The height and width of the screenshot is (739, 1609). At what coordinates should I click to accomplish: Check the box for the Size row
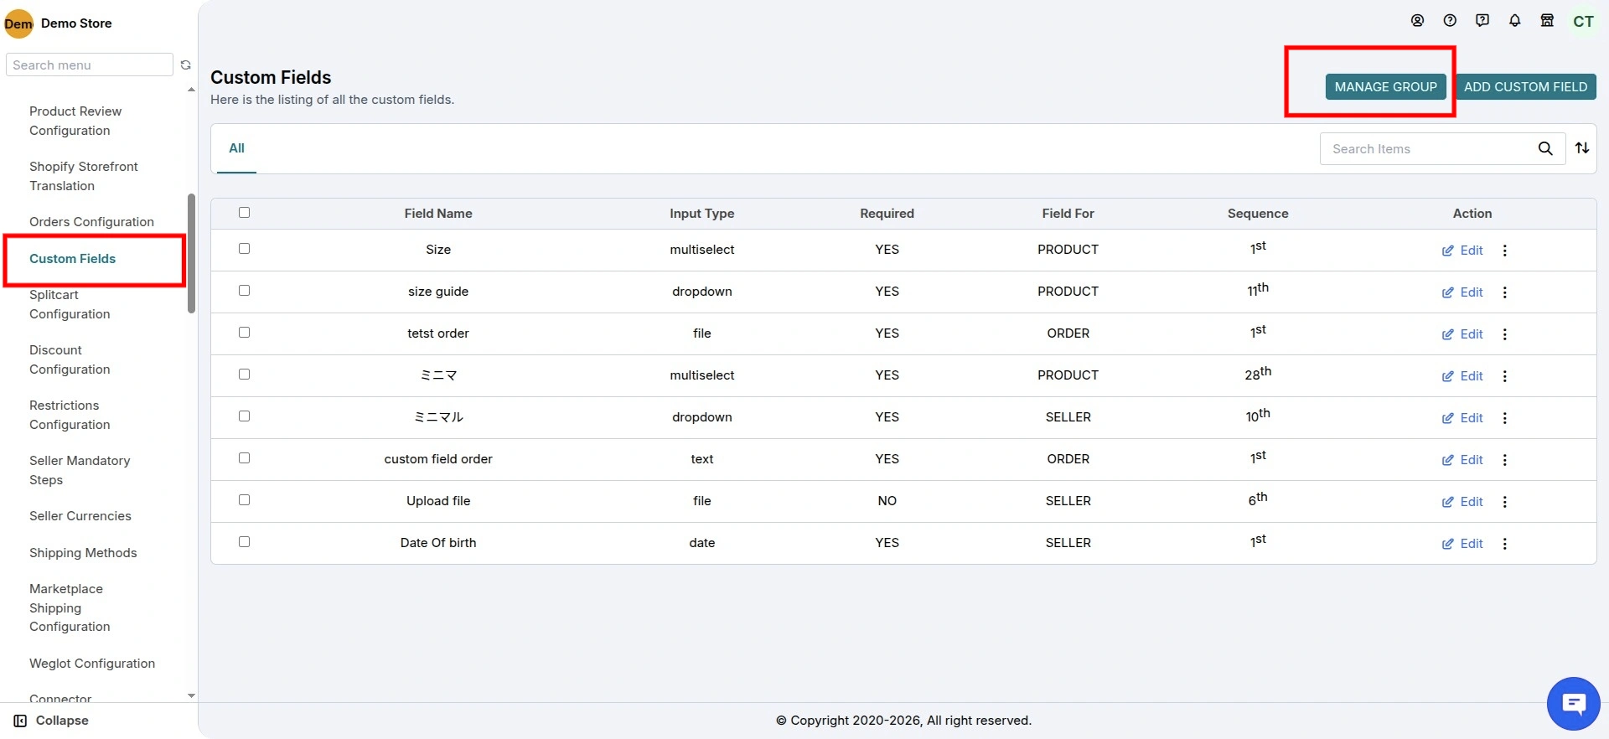tap(244, 249)
